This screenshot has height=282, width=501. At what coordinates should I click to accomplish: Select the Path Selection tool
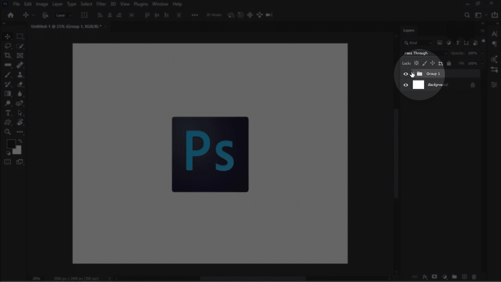pos(20,113)
